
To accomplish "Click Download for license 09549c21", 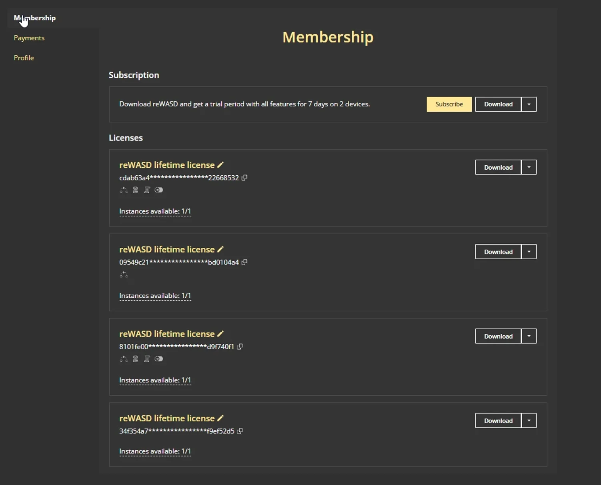I will (498, 252).
